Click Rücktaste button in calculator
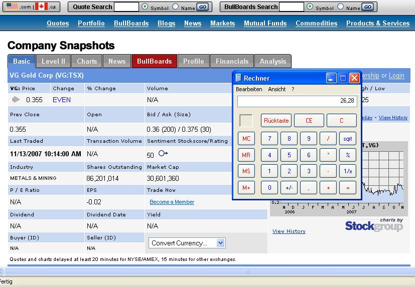This screenshot has height=287, width=415. [x=276, y=121]
